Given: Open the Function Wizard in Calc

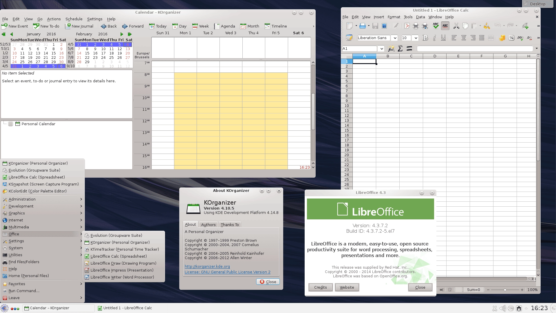Looking at the screenshot, I should pyautogui.click(x=391, y=49).
